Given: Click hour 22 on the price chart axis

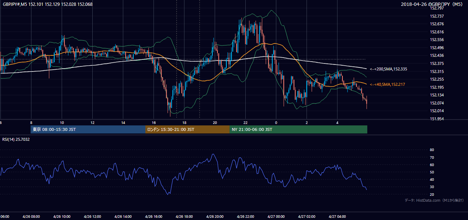Looking at the screenshot, I should tap(245, 123).
